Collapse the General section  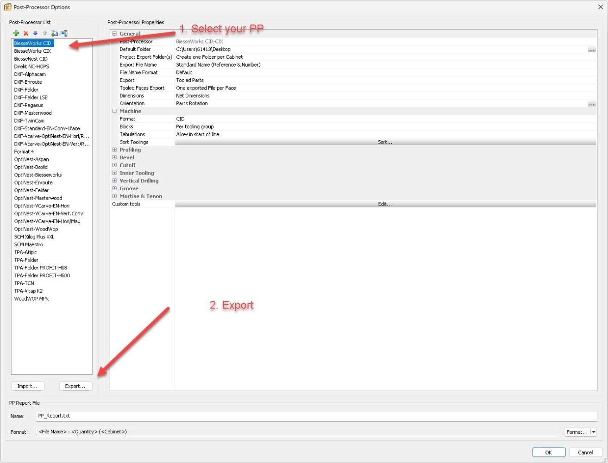(x=114, y=34)
